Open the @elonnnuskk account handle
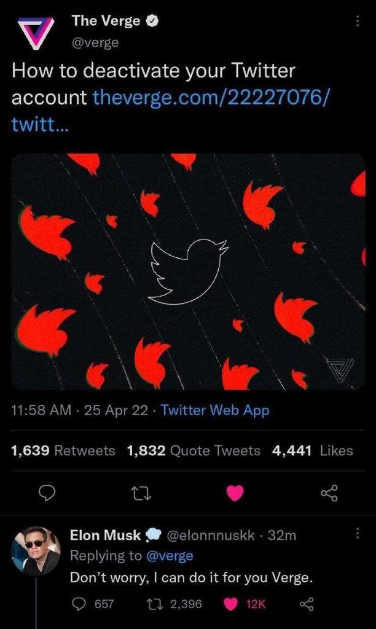Screen dimensions: 376x629 [x=210, y=535]
